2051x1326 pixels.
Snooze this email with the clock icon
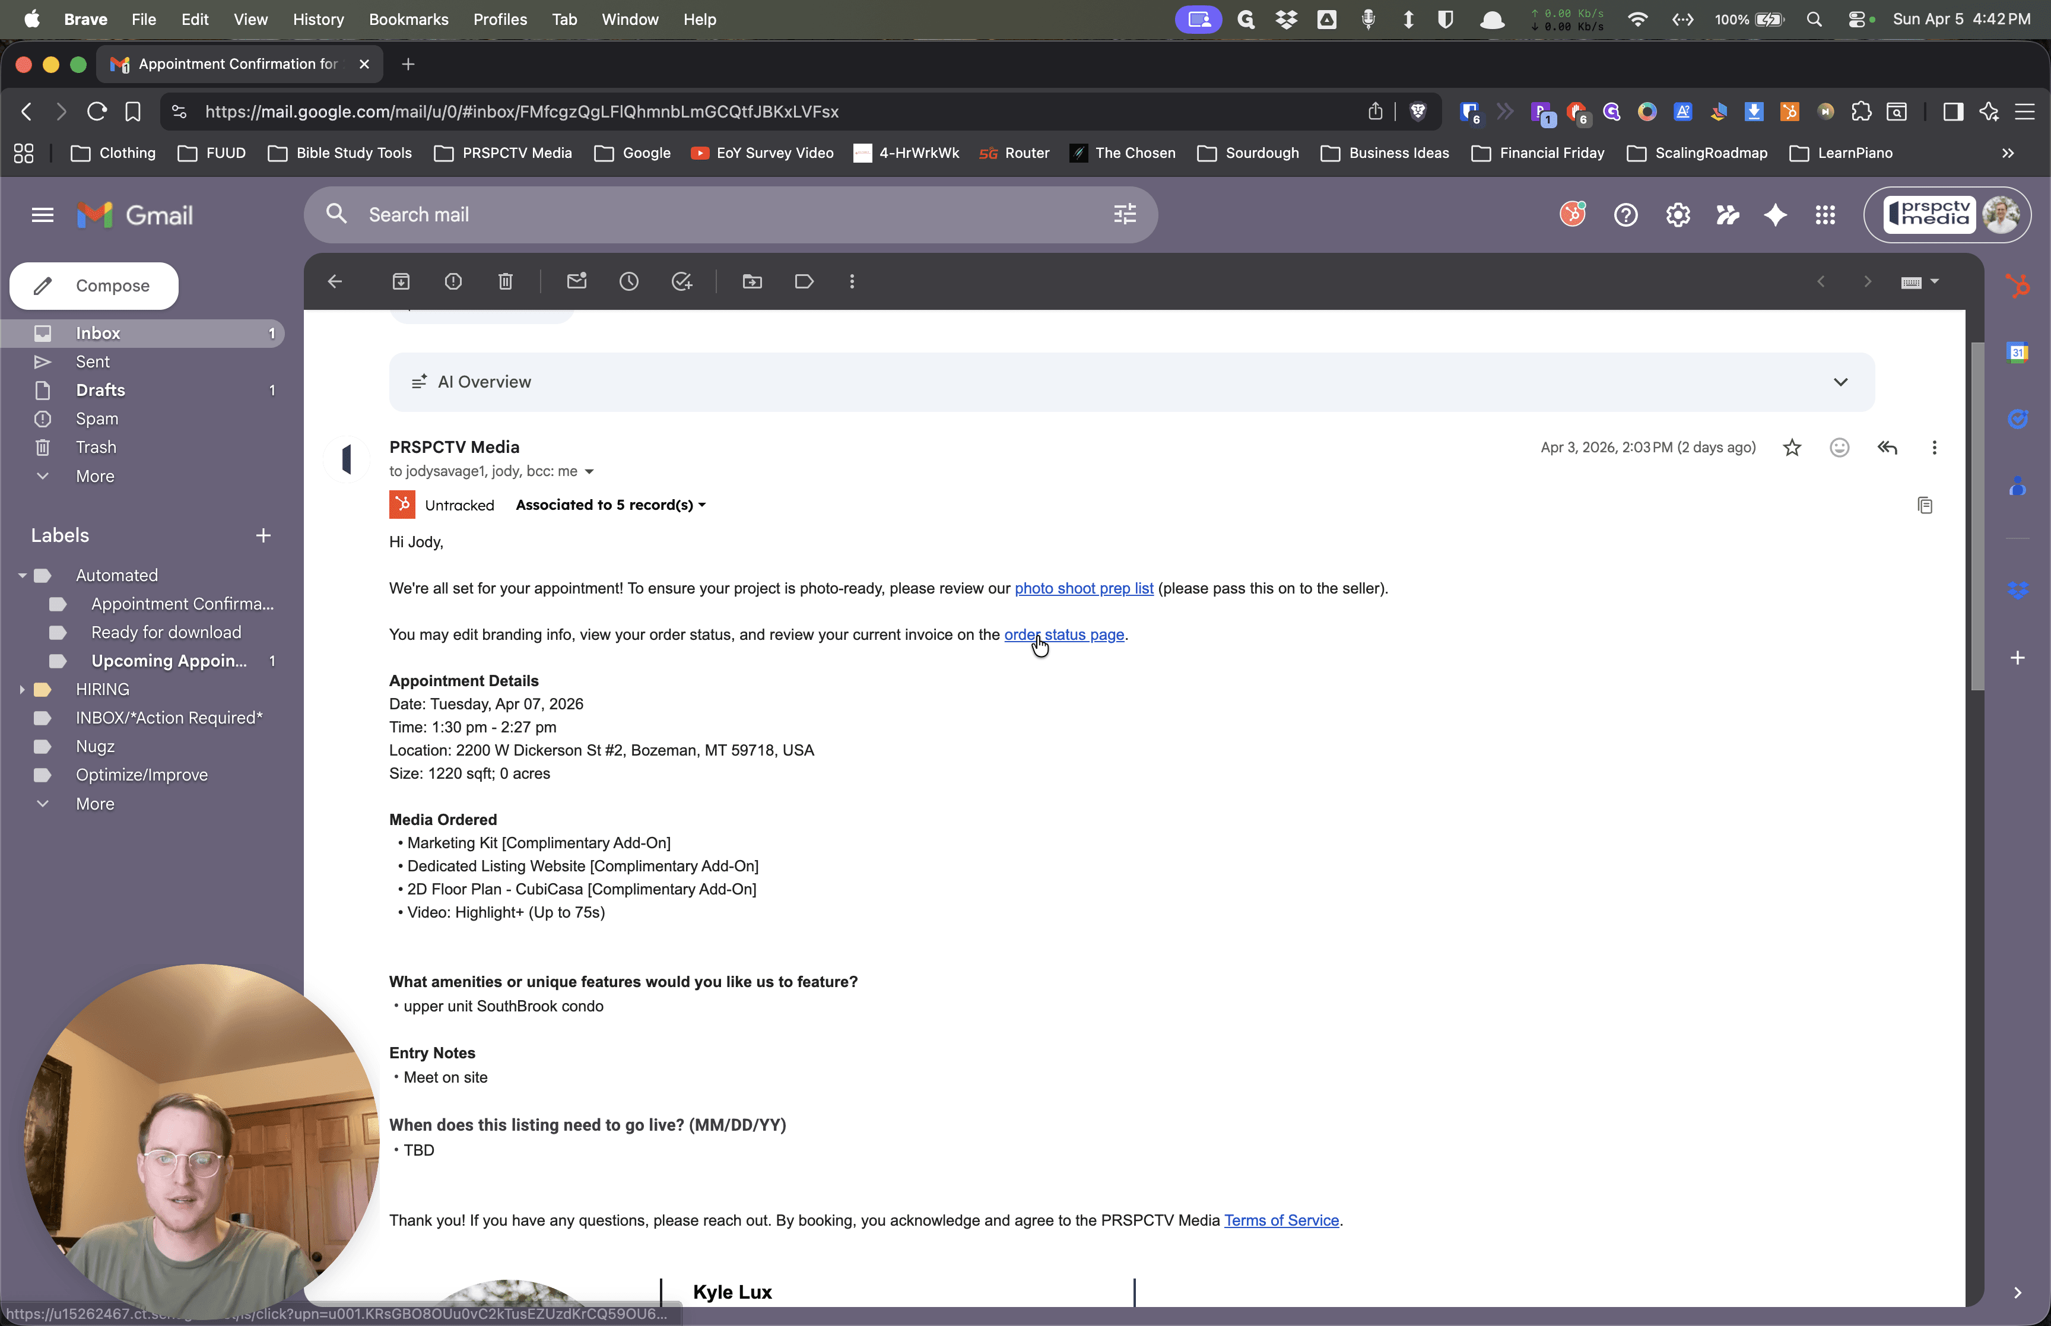[629, 281]
